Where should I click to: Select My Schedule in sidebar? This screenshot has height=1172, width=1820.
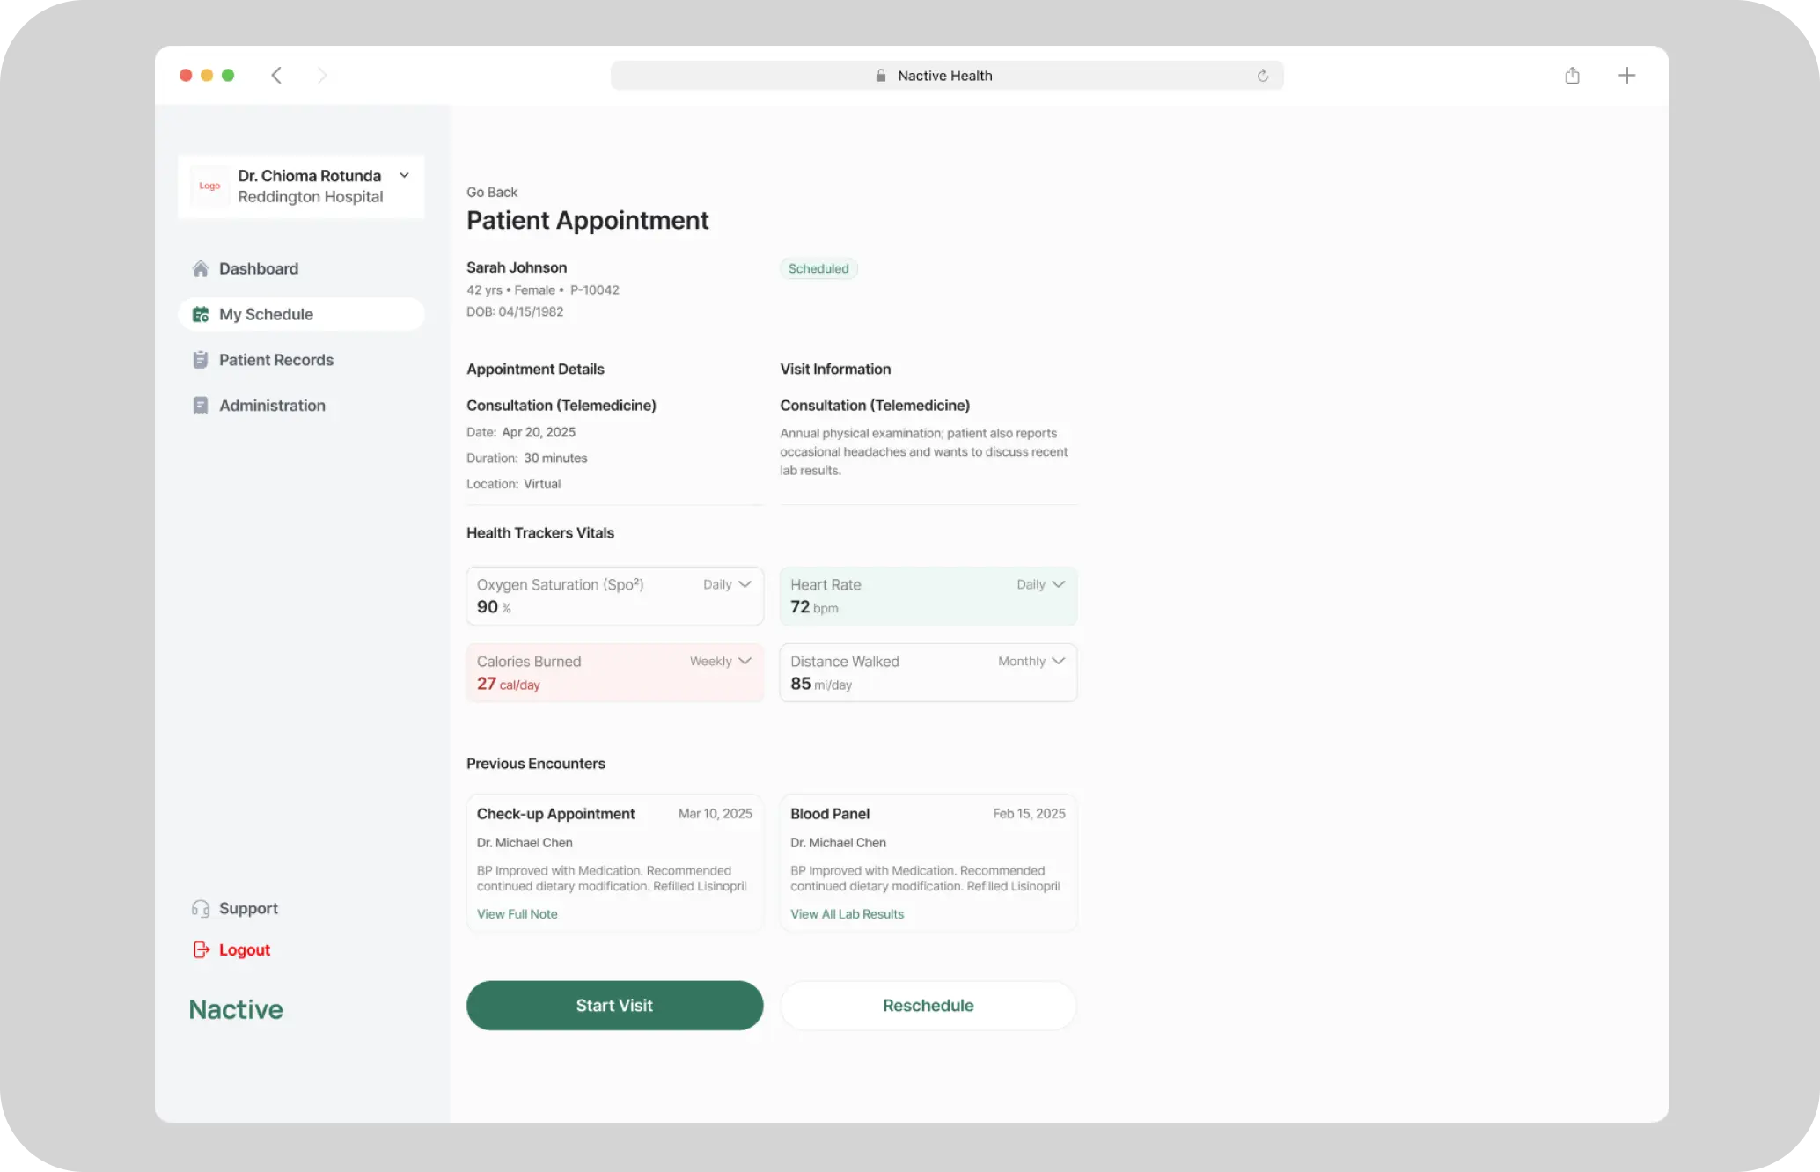301,314
